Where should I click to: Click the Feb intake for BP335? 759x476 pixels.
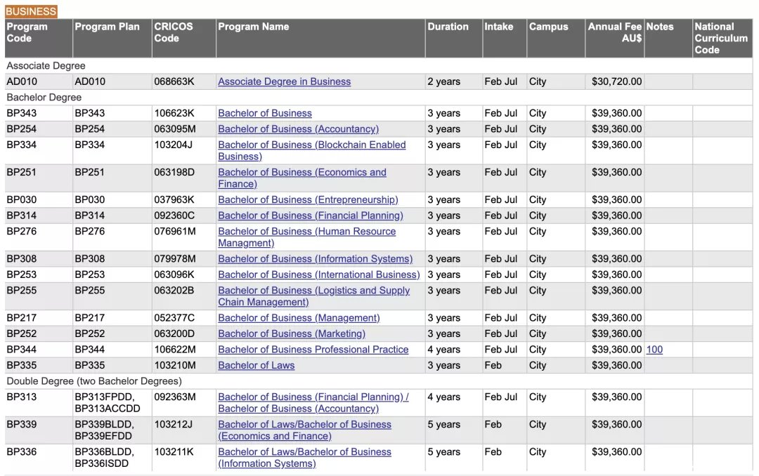[493, 366]
